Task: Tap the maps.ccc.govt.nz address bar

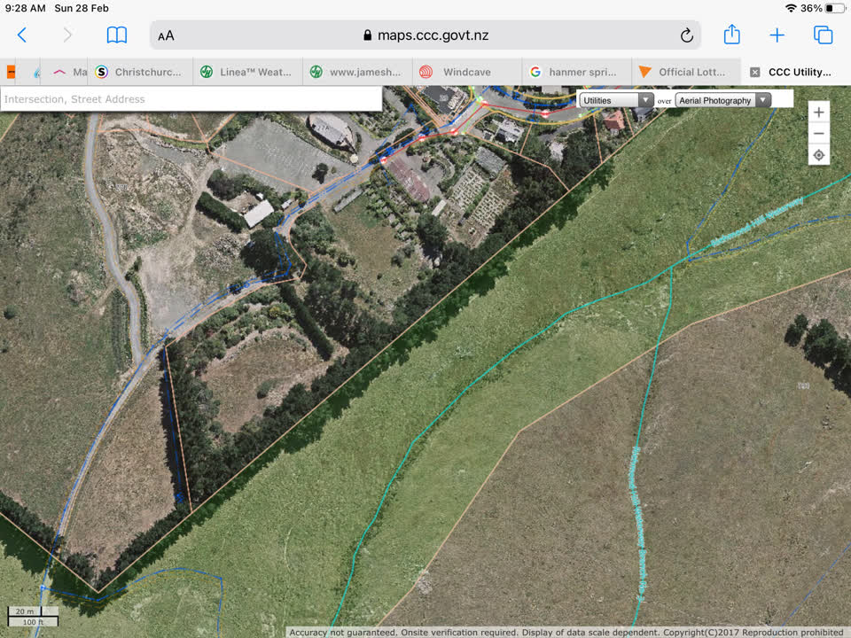Action: [x=425, y=35]
